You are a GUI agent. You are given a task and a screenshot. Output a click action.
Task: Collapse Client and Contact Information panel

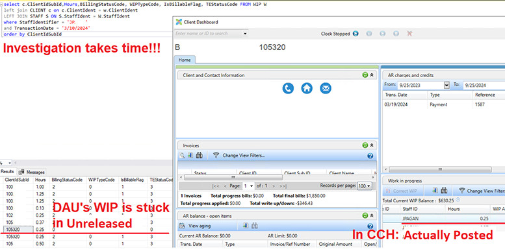(372, 75)
